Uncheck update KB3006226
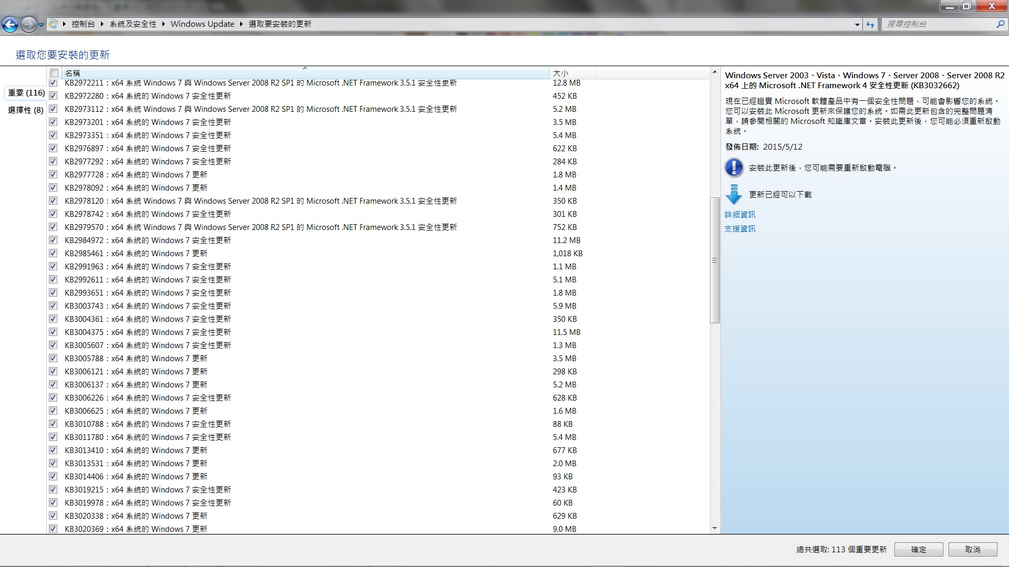1009x567 pixels. 53,397
